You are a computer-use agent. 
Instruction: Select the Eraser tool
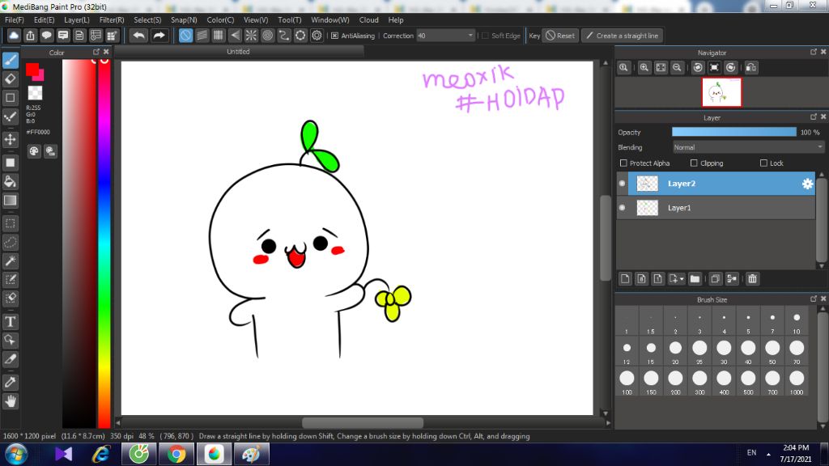point(10,79)
